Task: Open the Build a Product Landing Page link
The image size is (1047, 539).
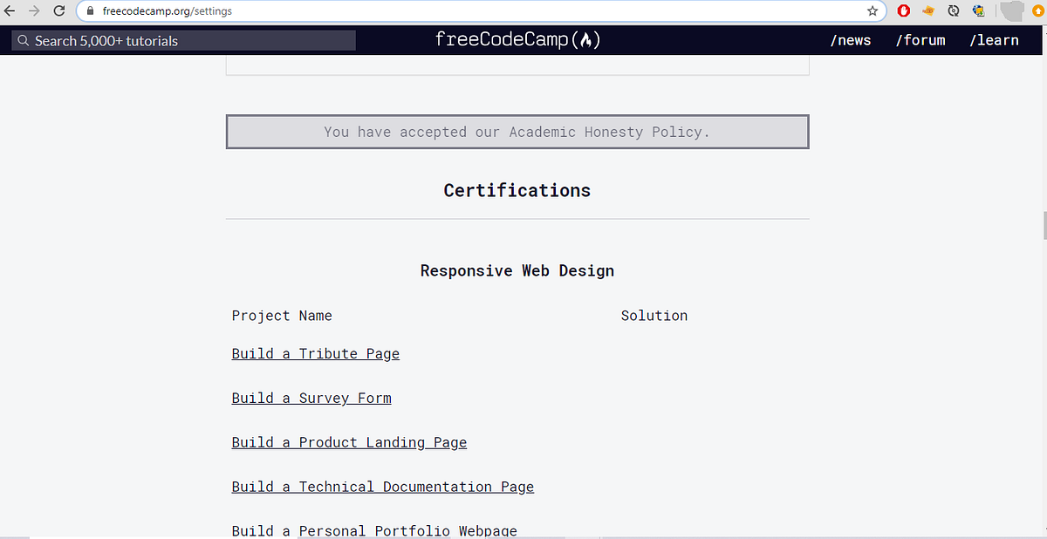Action: point(349,442)
